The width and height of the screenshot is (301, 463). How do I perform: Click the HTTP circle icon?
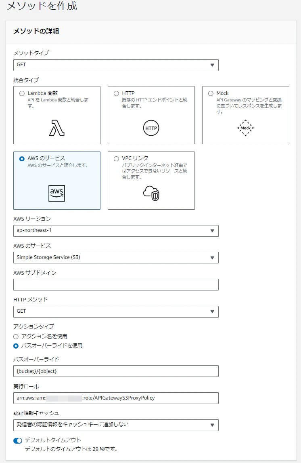pos(151,128)
